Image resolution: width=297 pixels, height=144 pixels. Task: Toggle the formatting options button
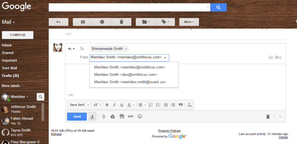[92, 117]
